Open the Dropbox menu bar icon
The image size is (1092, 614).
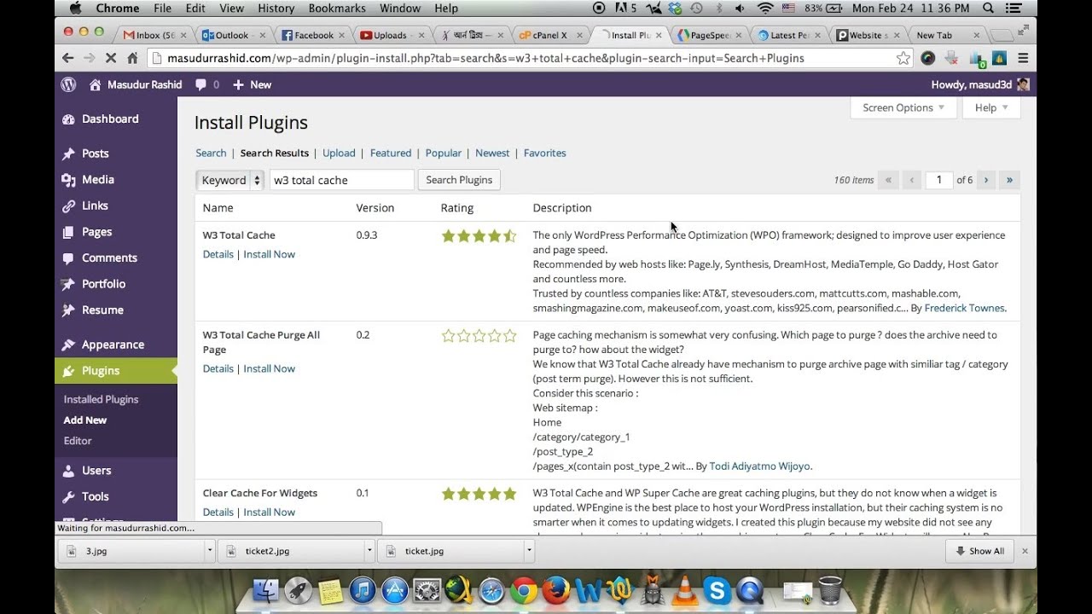tap(675, 9)
